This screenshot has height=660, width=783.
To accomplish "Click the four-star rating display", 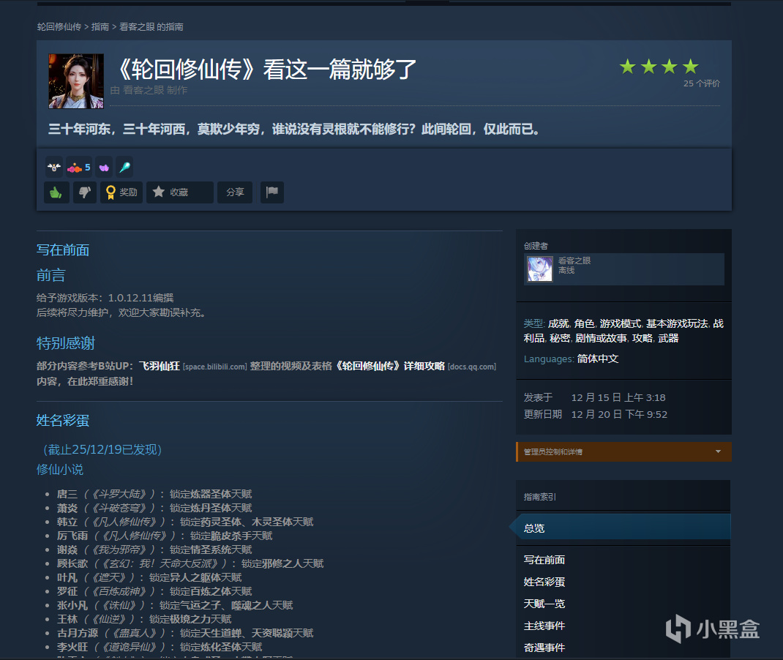I will pos(659,67).
